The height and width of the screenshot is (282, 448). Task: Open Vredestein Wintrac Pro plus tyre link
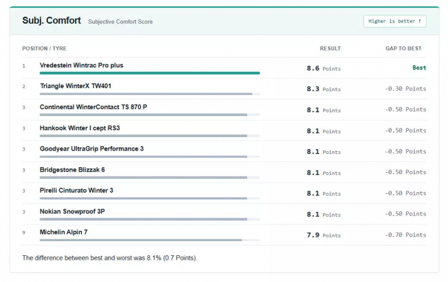click(81, 65)
